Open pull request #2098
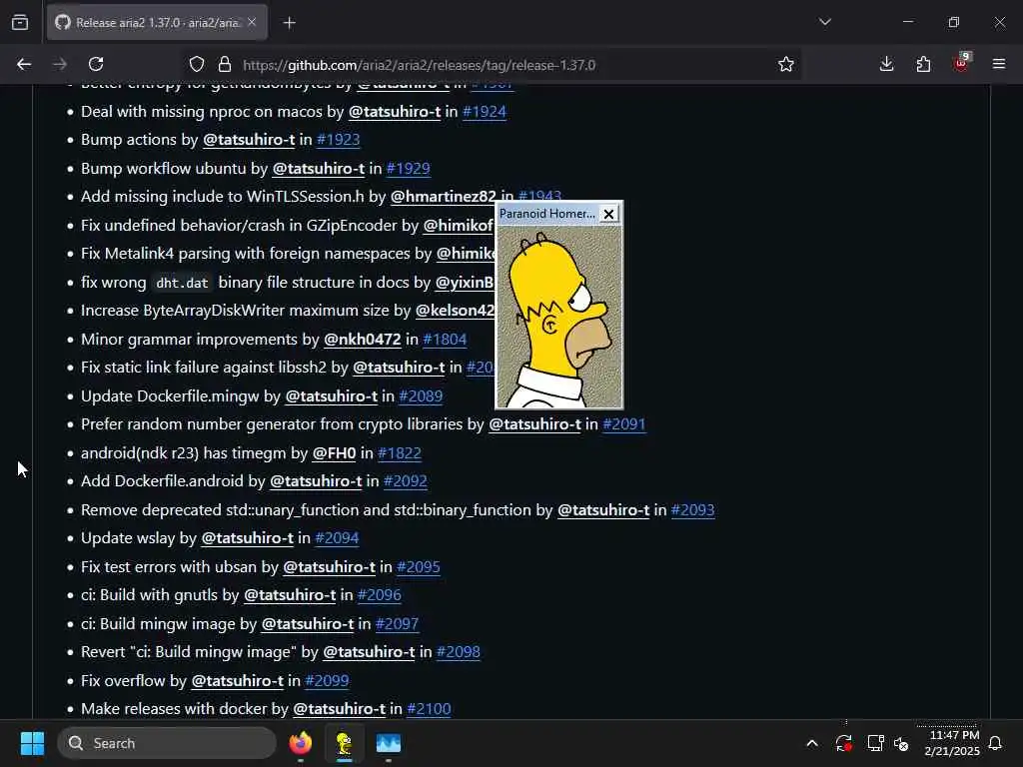 [x=458, y=651]
